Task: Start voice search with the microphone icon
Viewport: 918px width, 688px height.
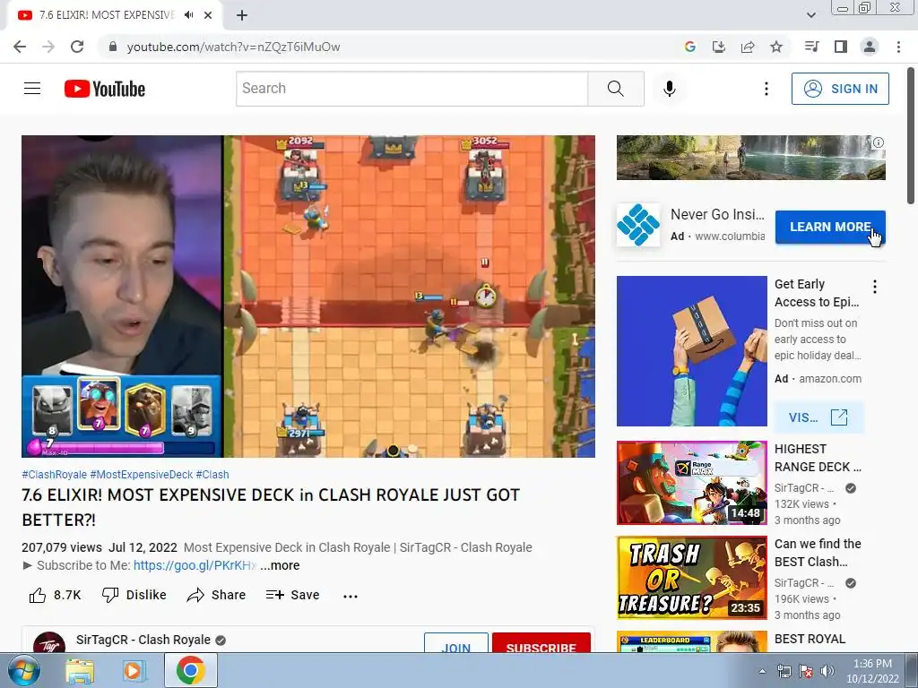Action: tap(669, 89)
